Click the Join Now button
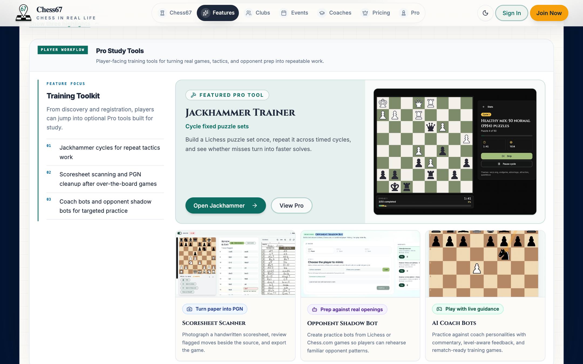The width and height of the screenshot is (583, 364). click(549, 13)
